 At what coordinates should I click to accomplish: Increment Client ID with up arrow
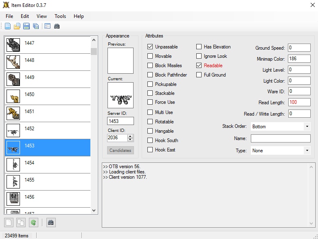click(130, 136)
